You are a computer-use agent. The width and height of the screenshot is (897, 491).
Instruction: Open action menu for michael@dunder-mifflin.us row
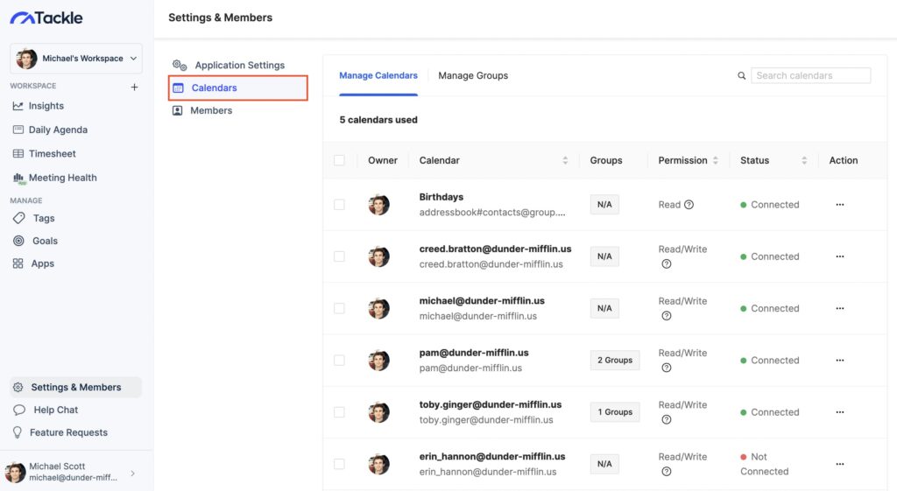[x=840, y=308]
